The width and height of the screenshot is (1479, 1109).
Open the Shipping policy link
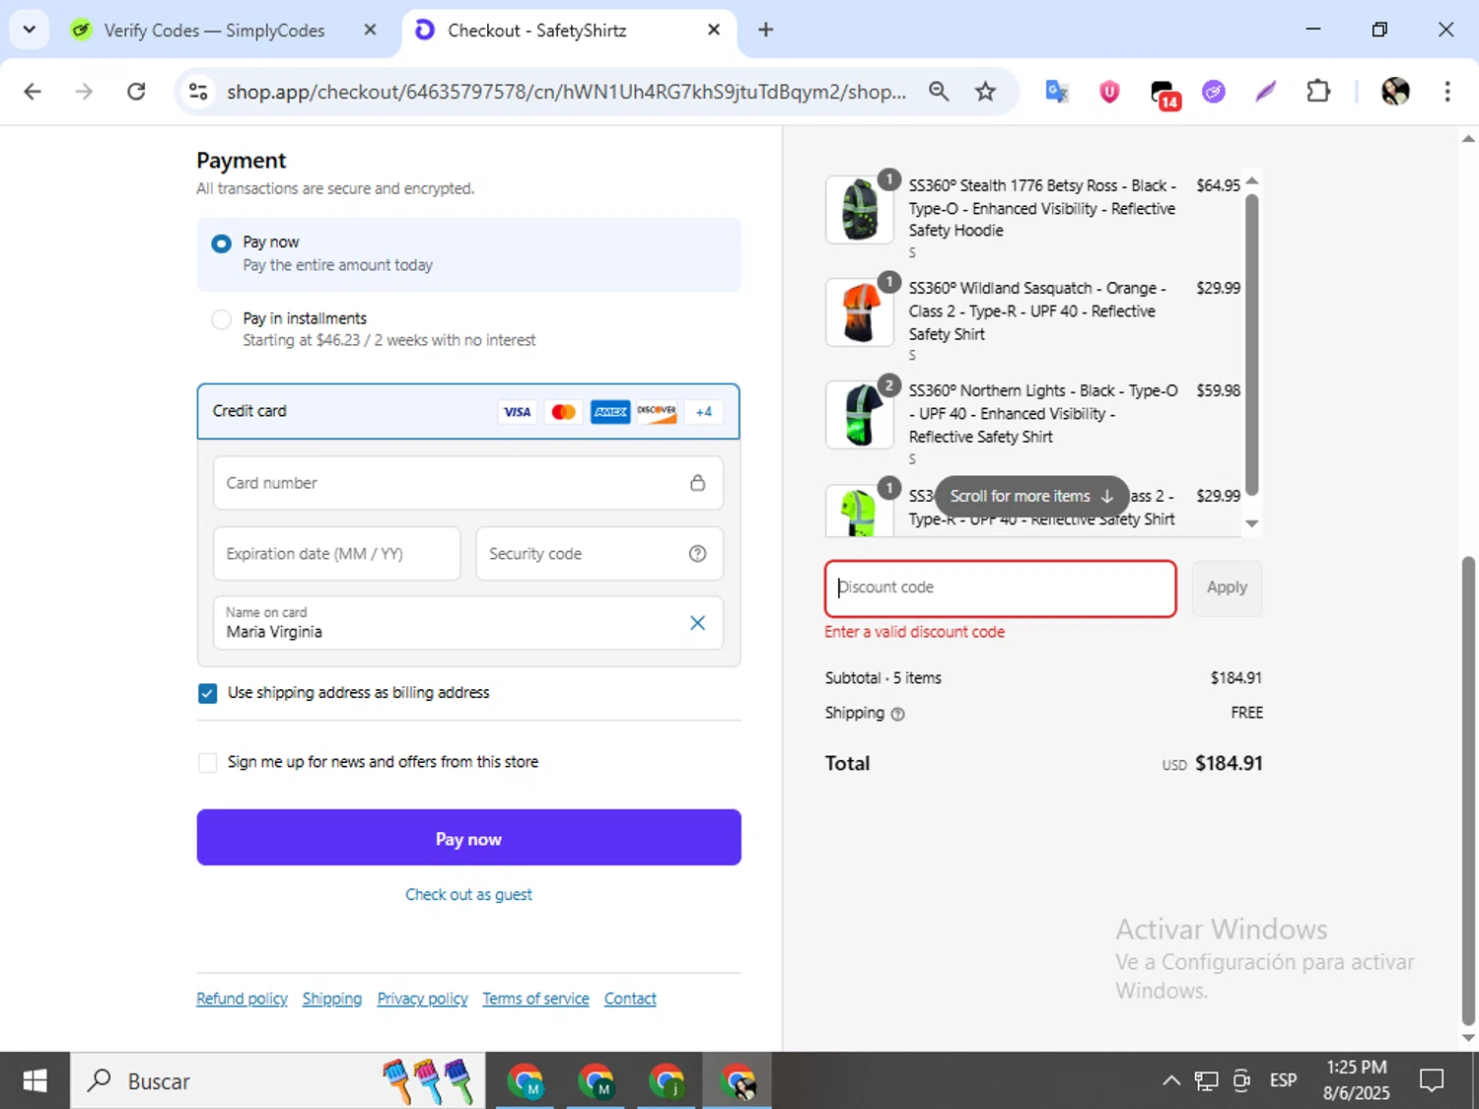click(332, 999)
